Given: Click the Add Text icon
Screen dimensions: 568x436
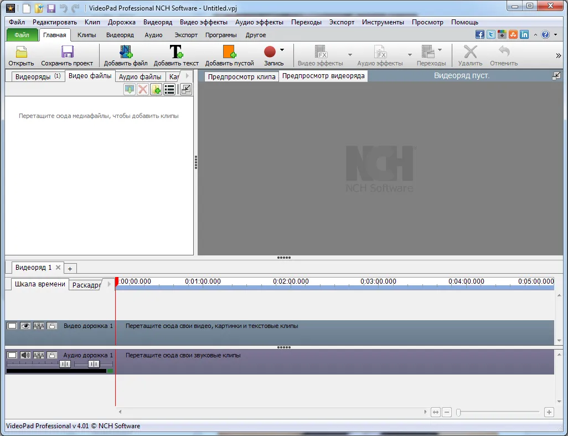Looking at the screenshot, I should [176, 52].
